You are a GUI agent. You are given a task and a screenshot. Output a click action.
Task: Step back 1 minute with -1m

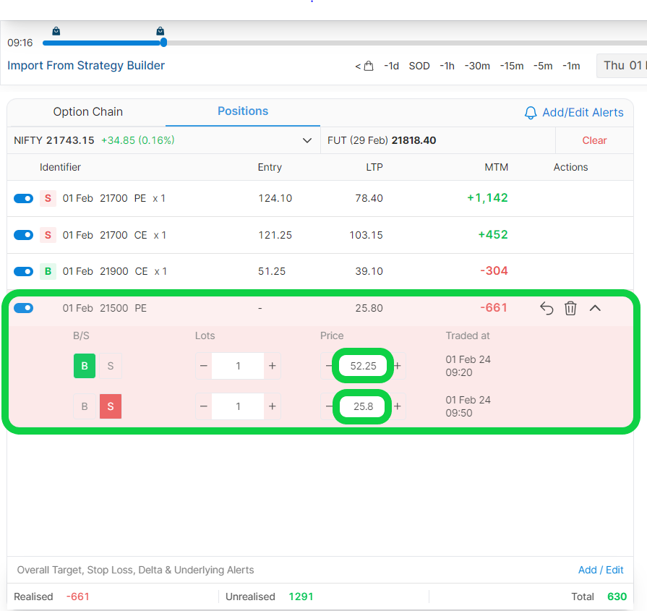pyautogui.click(x=571, y=66)
